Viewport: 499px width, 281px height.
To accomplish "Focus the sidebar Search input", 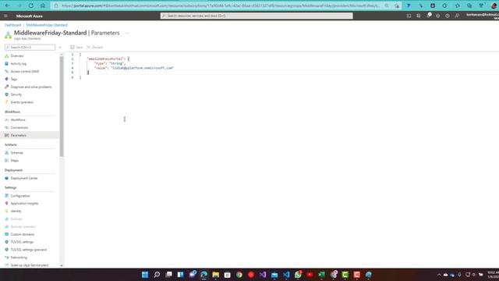I will (30, 47).
